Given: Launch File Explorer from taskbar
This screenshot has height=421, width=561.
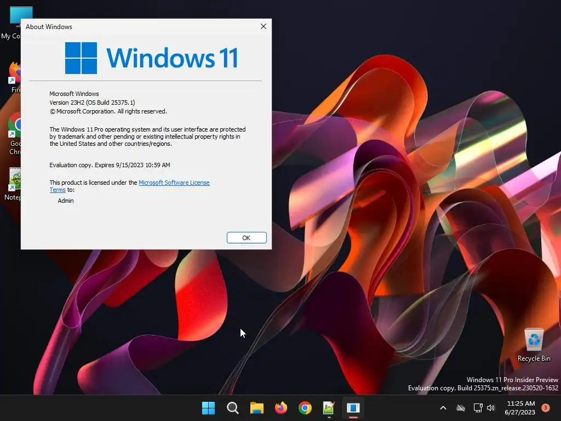Looking at the screenshot, I should pyautogui.click(x=256, y=408).
